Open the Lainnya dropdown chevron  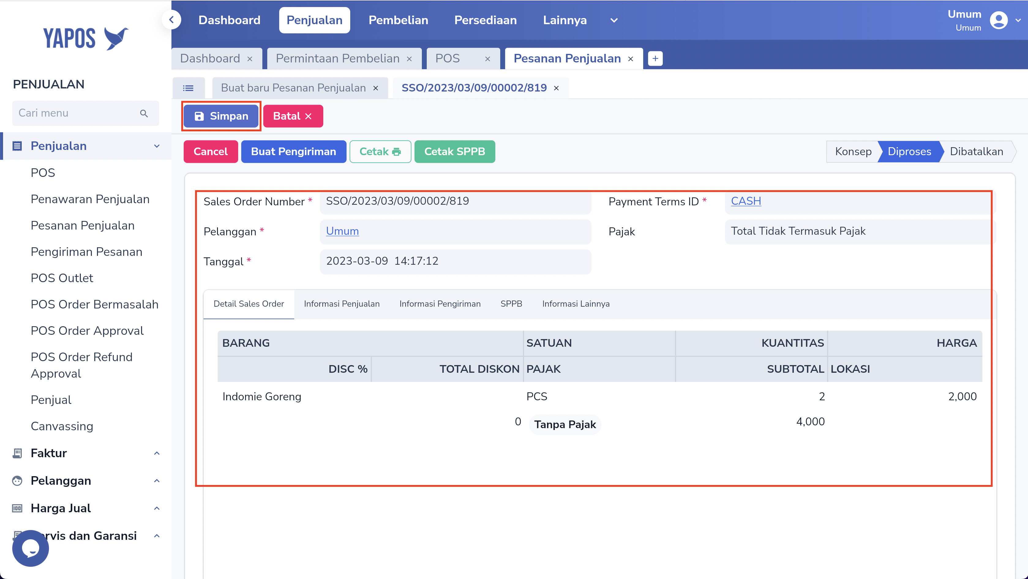pos(614,21)
